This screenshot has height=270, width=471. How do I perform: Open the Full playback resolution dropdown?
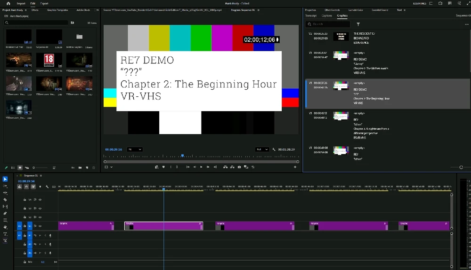coord(262,149)
